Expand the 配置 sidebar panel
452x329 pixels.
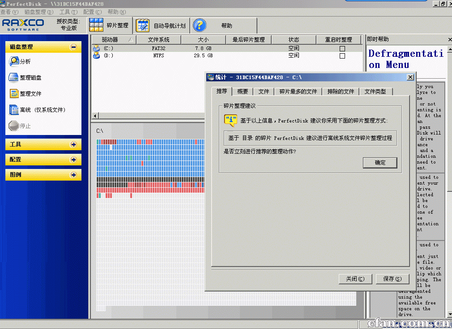73,160
